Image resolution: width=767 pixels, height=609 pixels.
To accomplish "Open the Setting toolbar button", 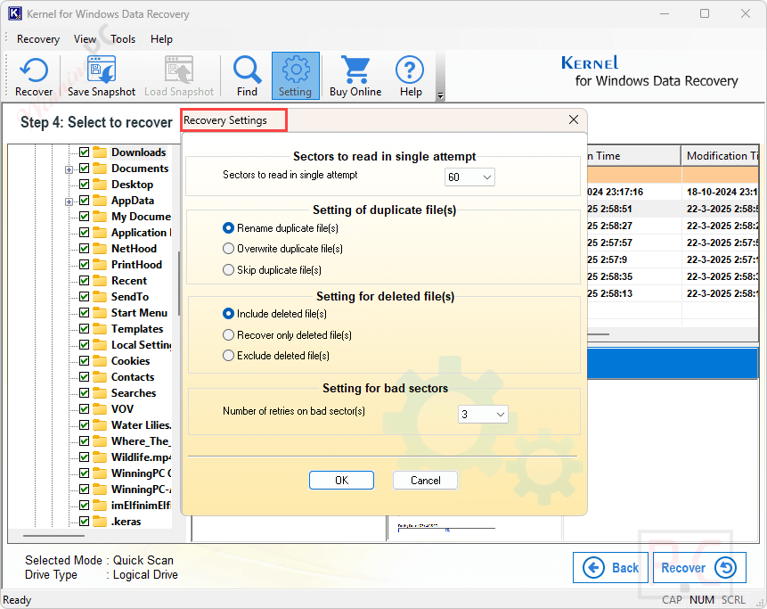I will pyautogui.click(x=296, y=77).
